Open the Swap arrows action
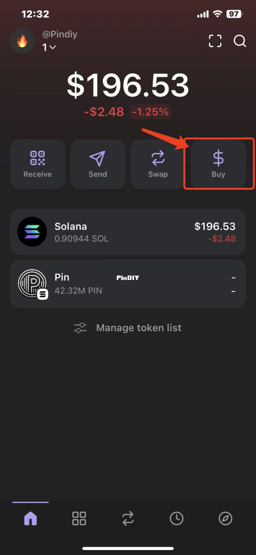 tap(158, 164)
